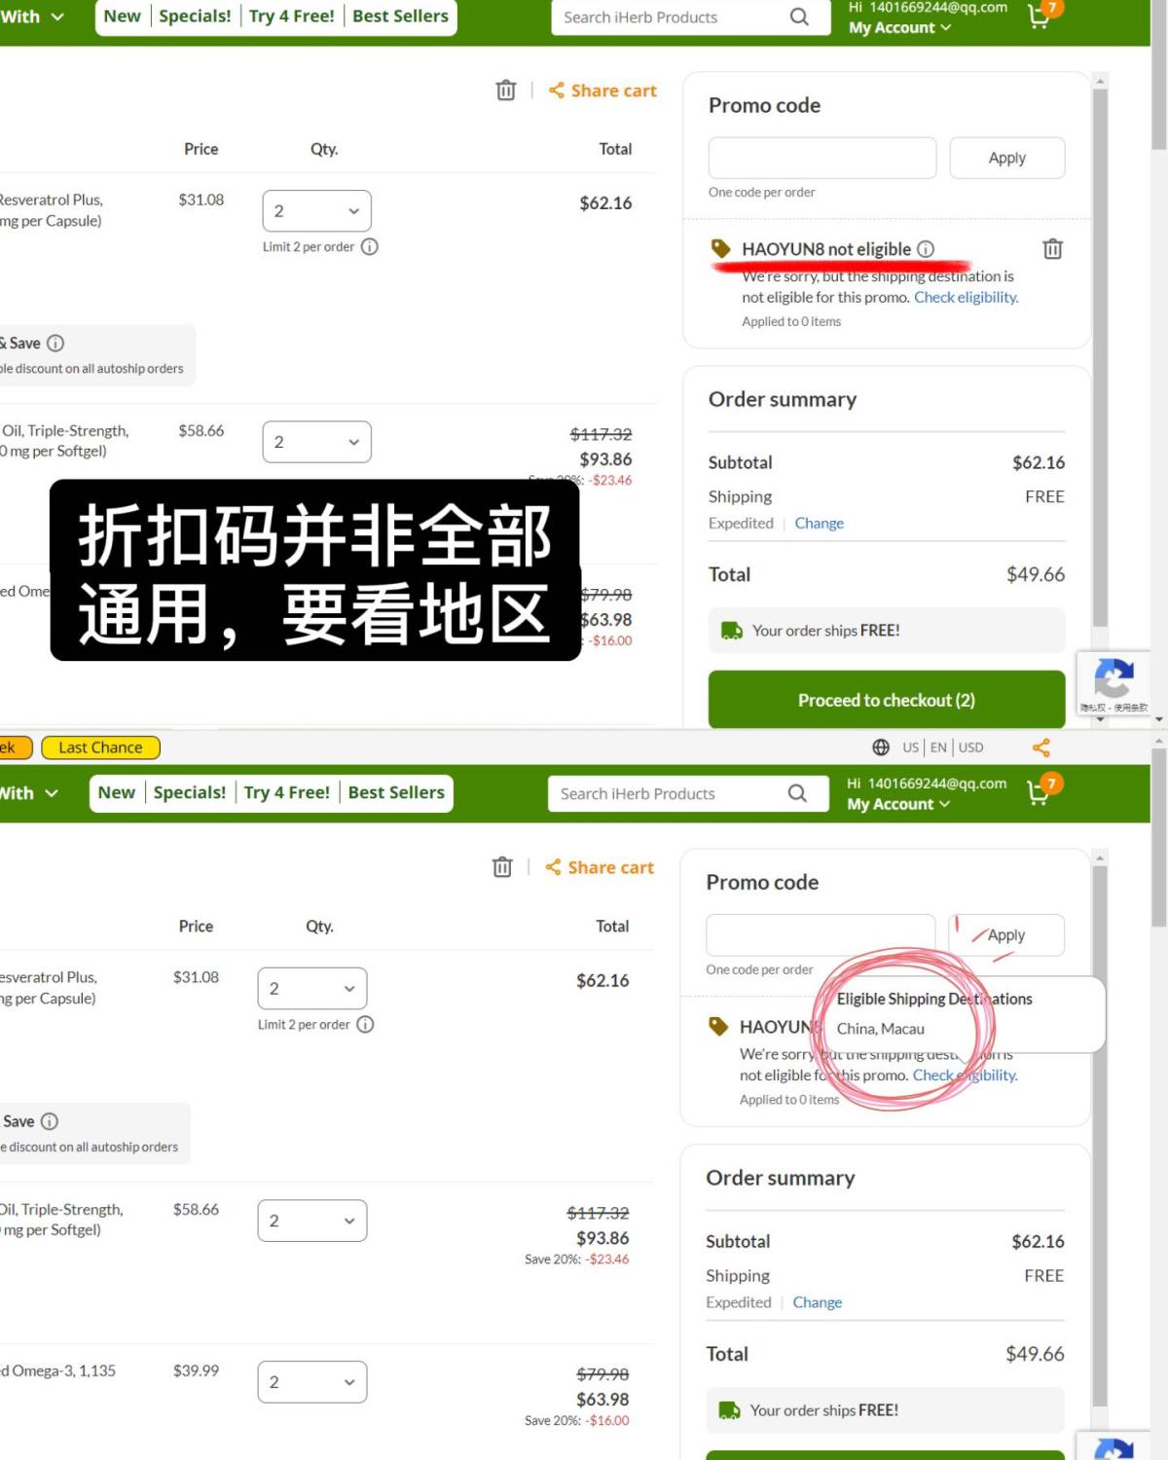Open Best Sellers in top navigation
The width and height of the screenshot is (1168, 1460).
400,17
